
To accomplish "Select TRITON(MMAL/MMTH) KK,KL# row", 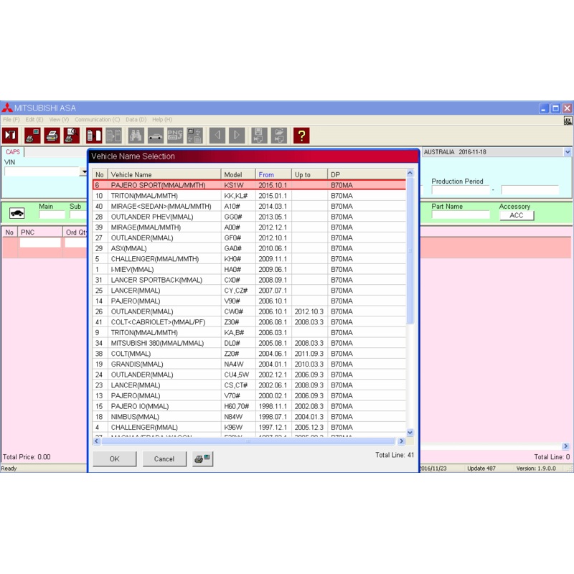I will point(249,196).
